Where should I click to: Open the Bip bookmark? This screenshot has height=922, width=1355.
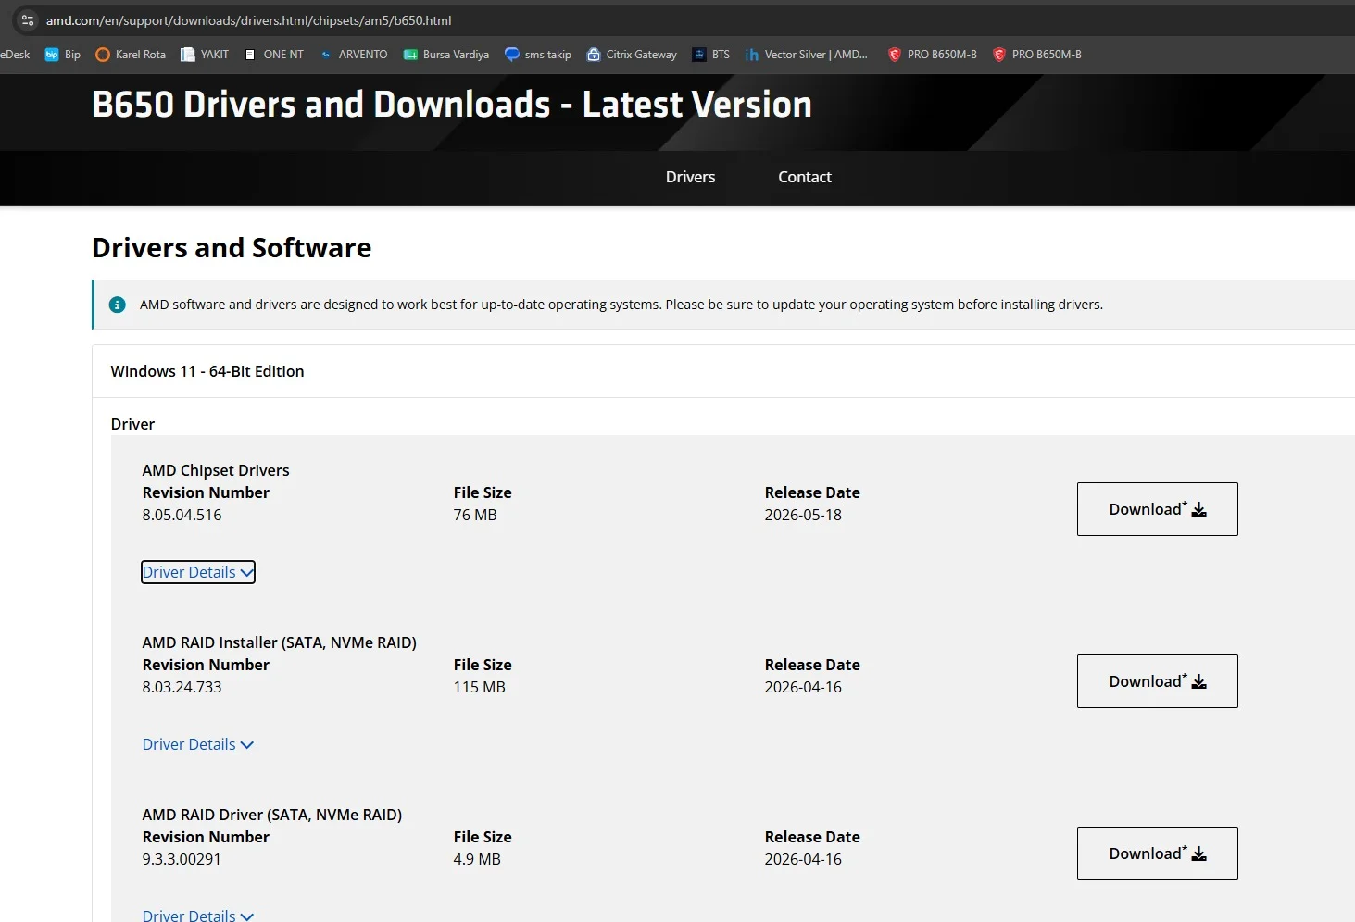pos(63,55)
